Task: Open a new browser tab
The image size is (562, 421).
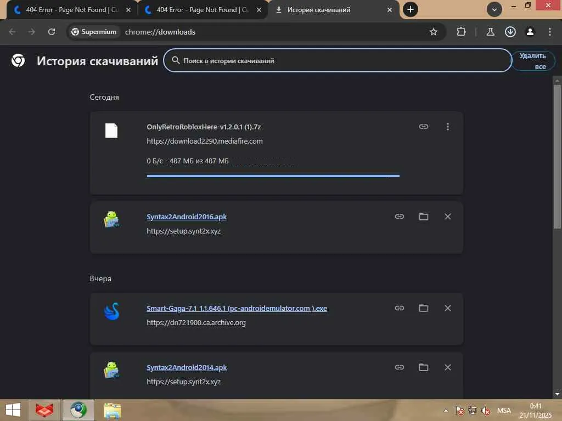Action: [411, 9]
